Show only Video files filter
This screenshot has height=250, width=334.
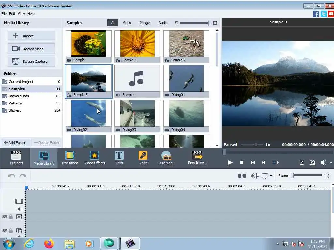[127, 23]
